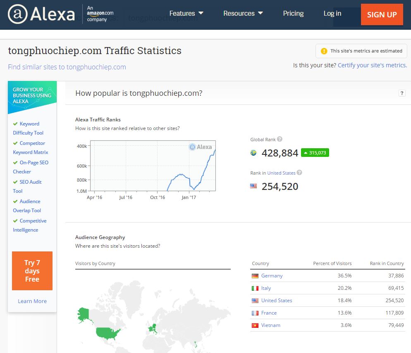Click Germany's 36.5% visitors value
The width and height of the screenshot is (411, 353).
point(344,276)
